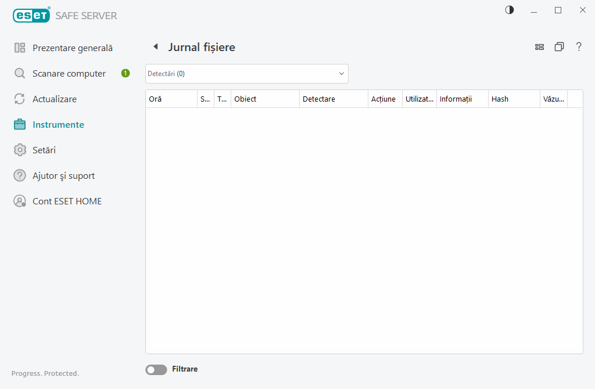
Task: Sort by the Oră column header
Action: coord(171,99)
